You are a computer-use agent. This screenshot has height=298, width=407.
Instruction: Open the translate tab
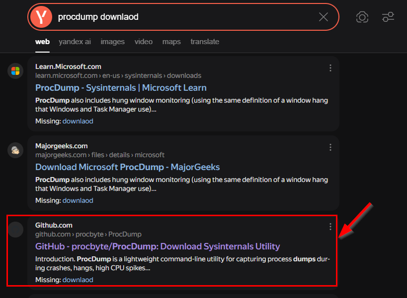click(x=204, y=42)
